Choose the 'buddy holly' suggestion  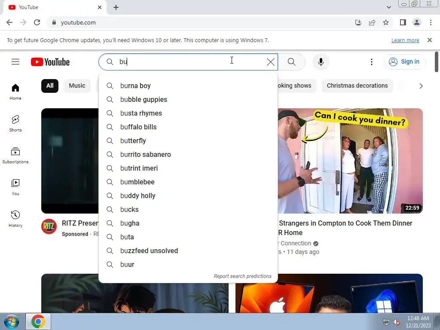(188, 196)
